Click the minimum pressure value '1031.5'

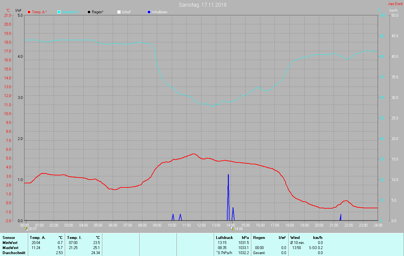243,242
